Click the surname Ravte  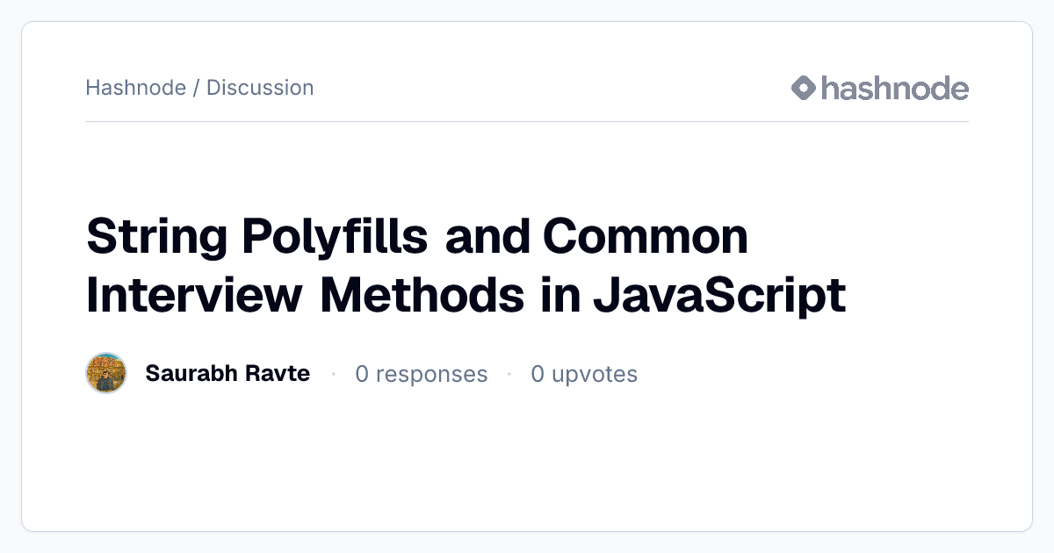point(278,374)
